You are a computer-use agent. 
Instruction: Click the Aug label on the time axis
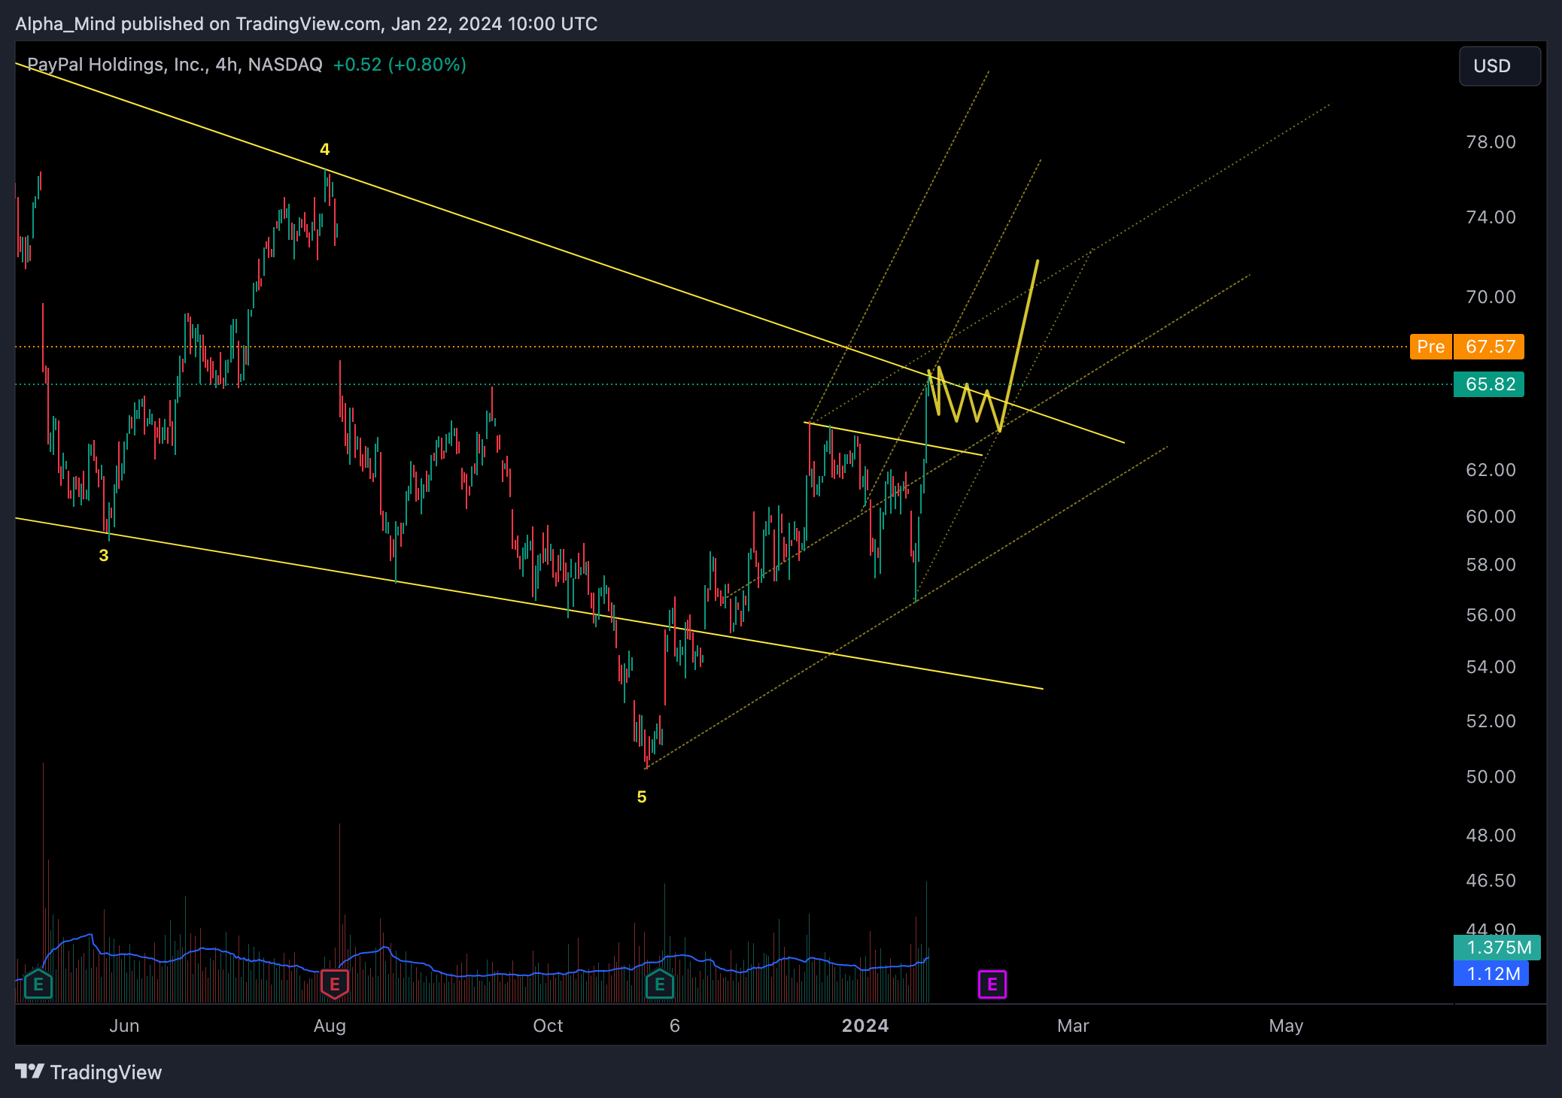[330, 1026]
